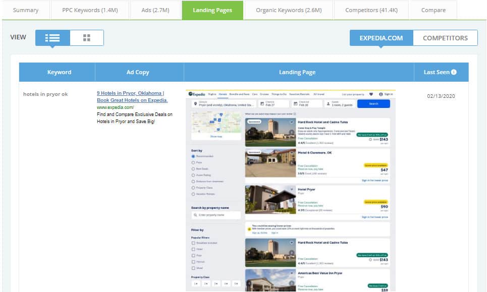The width and height of the screenshot is (487, 292).
Task: Switch to list view layout
Action: coord(52,38)
